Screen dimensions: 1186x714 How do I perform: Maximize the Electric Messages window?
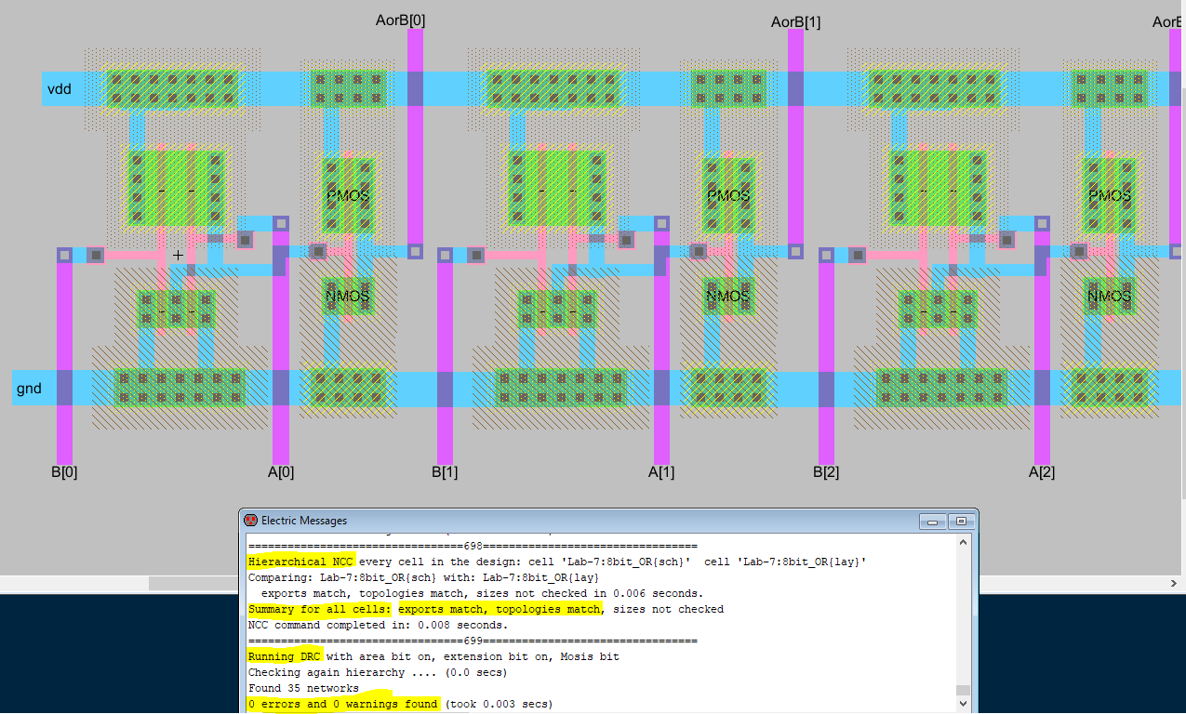click(962, 522)
